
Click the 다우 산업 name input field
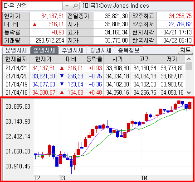coord(33,6)
